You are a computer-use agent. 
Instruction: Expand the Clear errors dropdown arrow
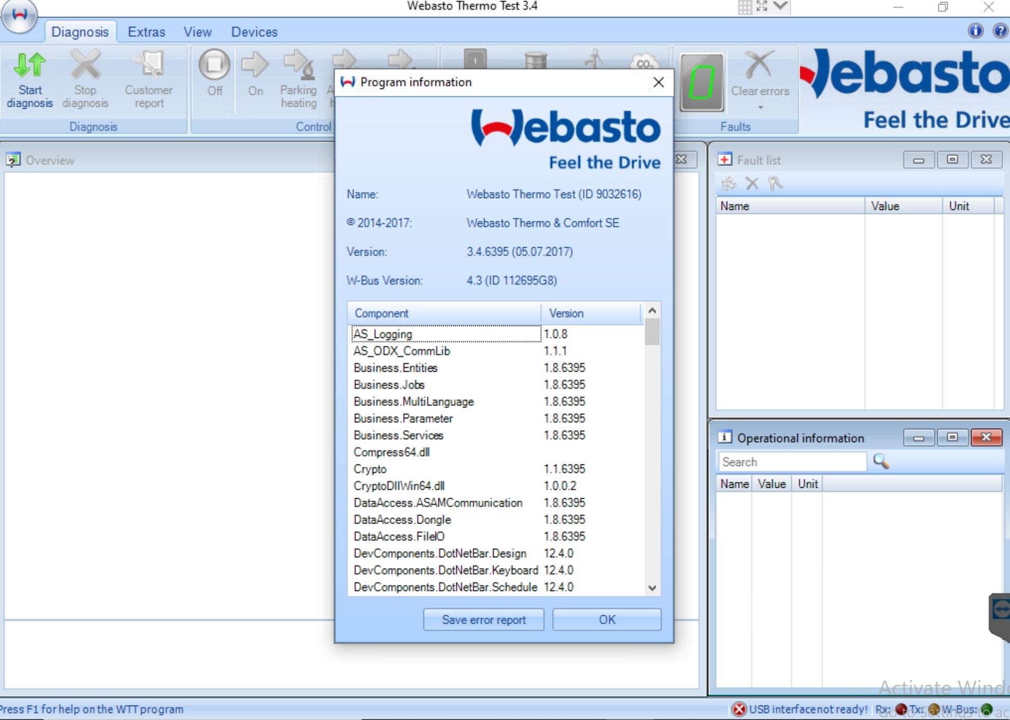[x=760, y=108]
